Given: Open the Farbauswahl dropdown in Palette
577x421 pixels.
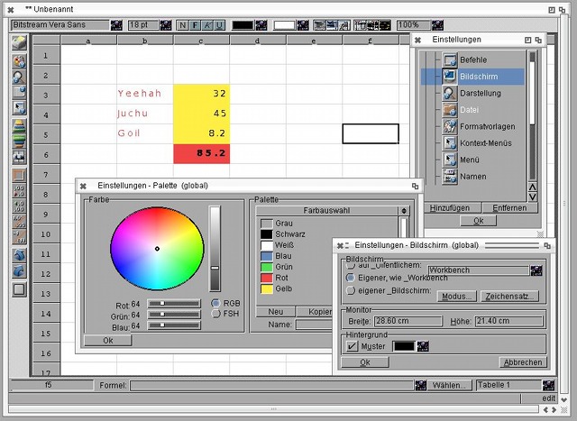Looking at the screenshot, I should pyautogui.click(x=402, y=211).
